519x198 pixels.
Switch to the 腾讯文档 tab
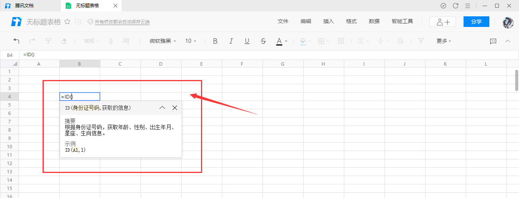[30, 6]
